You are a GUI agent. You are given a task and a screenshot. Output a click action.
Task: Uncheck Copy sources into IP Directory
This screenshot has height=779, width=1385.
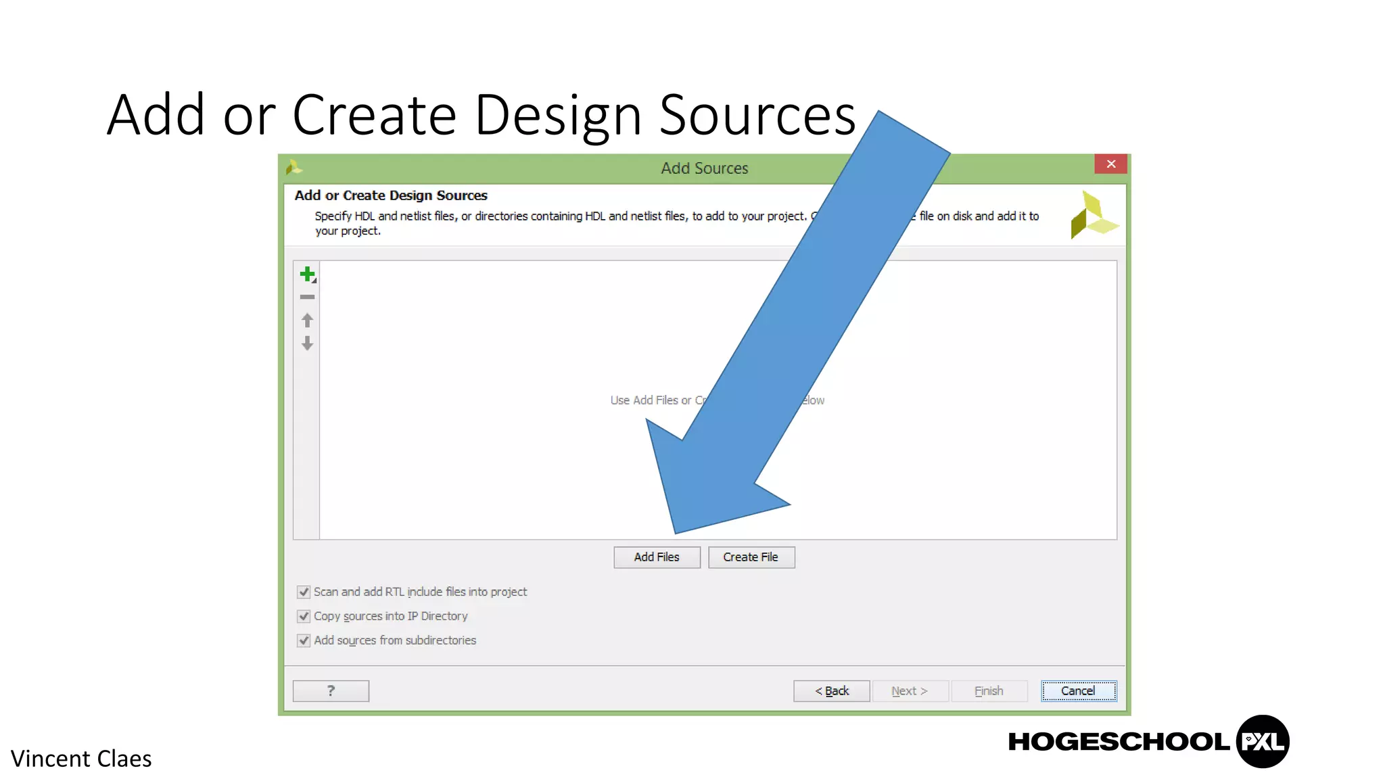click(304, 616)
